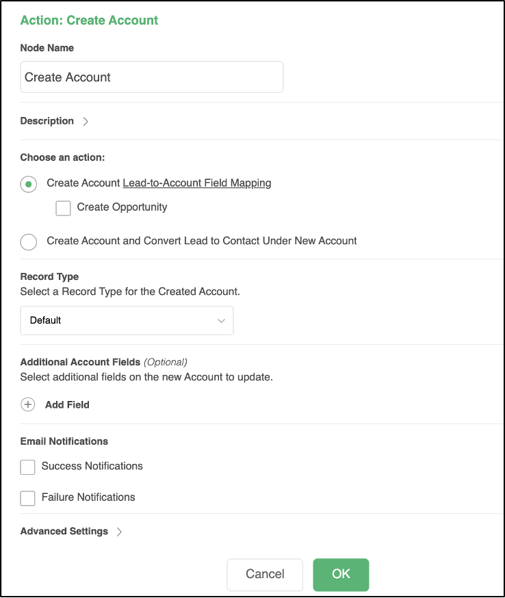Click the Advanced Settings label
Image resolution: width=505 pixels, height=598 pixels.
coord(64,531)
